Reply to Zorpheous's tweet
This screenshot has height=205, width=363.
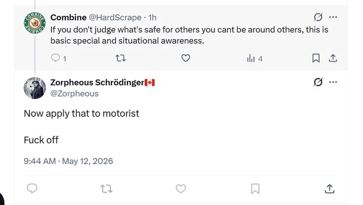click(32, 188)
